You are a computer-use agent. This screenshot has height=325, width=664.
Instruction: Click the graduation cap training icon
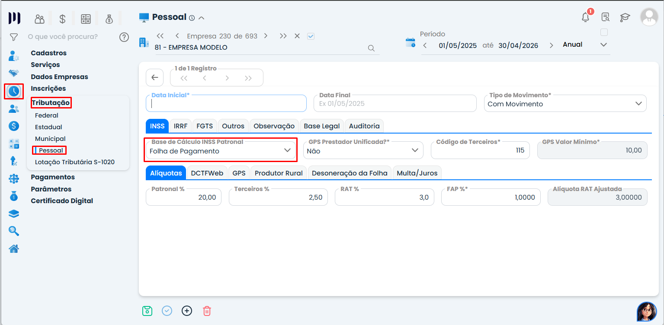coord(625,17)
